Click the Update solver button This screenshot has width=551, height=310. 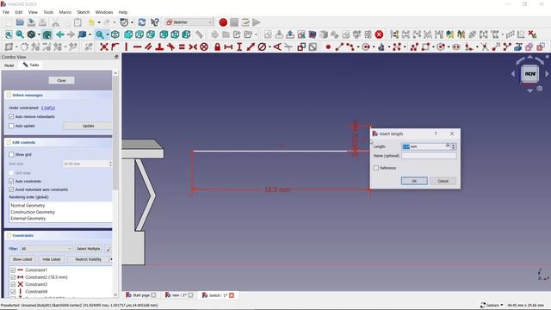88,126
